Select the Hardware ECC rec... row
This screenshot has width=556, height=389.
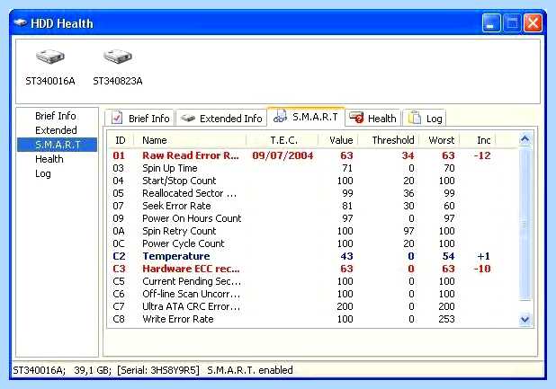click(x=312, y=269)
